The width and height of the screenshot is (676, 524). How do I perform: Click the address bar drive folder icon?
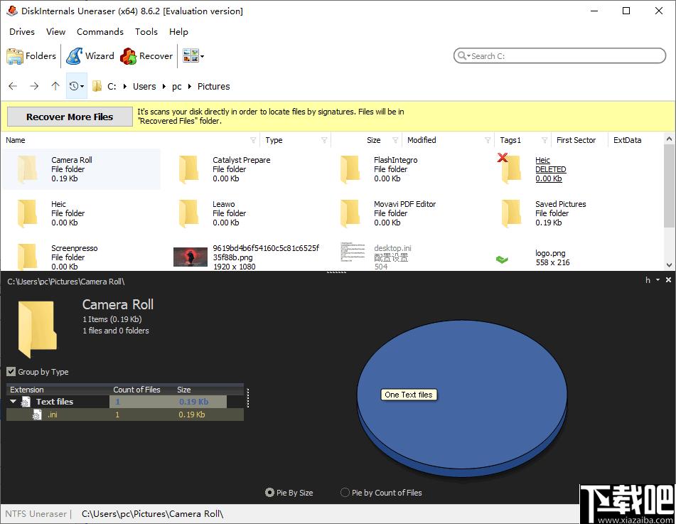coord(97,86)
